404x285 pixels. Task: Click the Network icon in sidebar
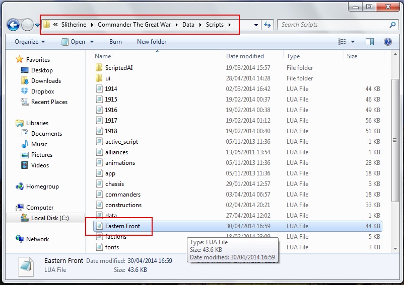point(20,239)
